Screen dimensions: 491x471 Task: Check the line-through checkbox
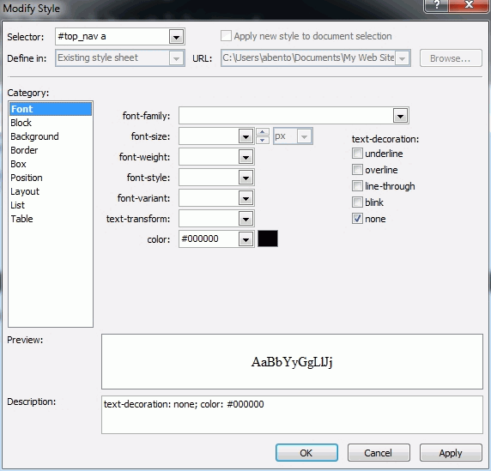(357, 186)
